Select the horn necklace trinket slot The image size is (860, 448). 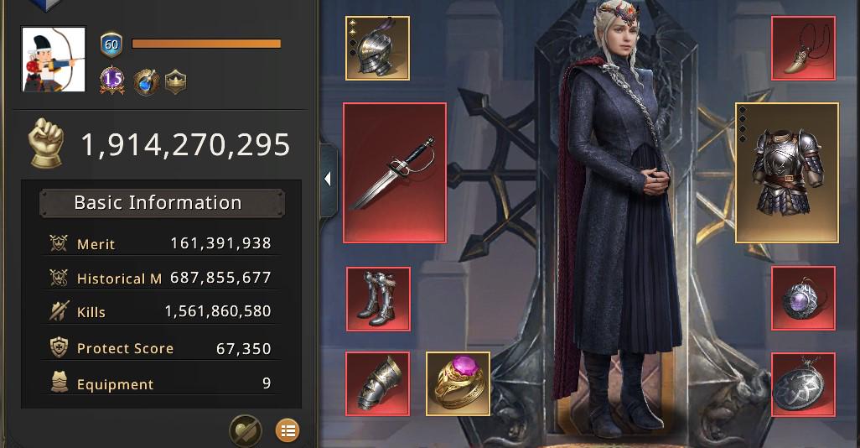click(804, 49)
